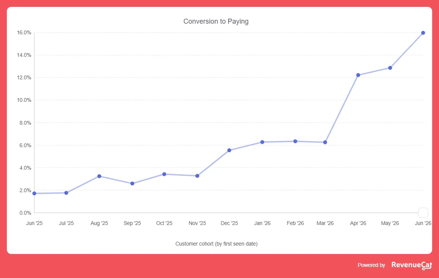The width and height of the screenshot is (439, 278).
Task: Click the Apr '26 data point
Action: point(358,75)
